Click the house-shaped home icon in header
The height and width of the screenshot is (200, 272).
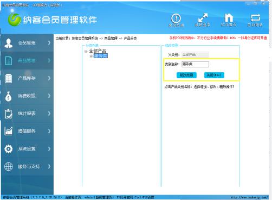[x=229, y=18]
